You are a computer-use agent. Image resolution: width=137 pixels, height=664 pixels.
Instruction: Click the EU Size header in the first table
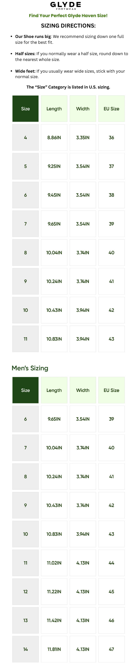coord(111,109)
